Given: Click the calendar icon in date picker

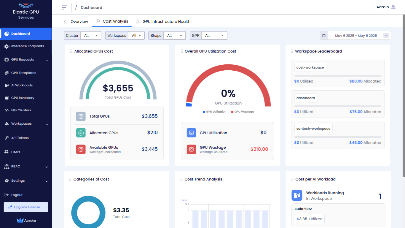Looking at the screenshot, I should tap(324, 36).
